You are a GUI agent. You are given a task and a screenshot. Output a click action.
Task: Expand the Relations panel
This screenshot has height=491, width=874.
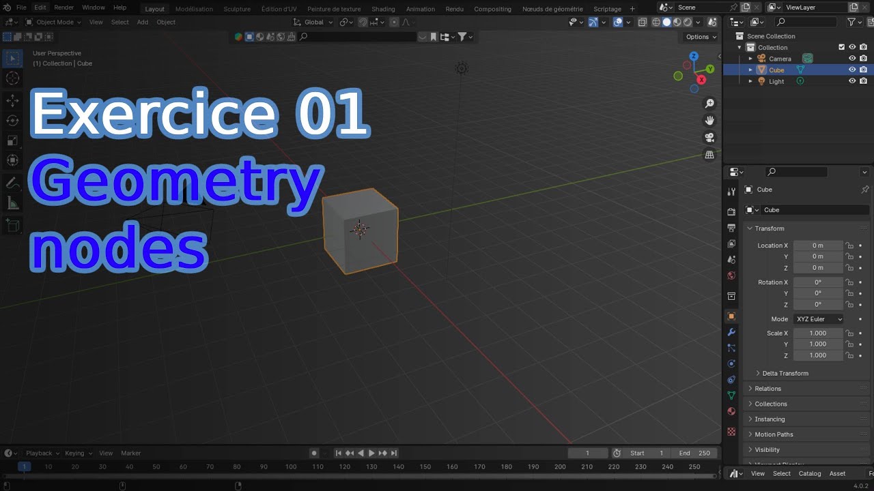click(767, 389)
